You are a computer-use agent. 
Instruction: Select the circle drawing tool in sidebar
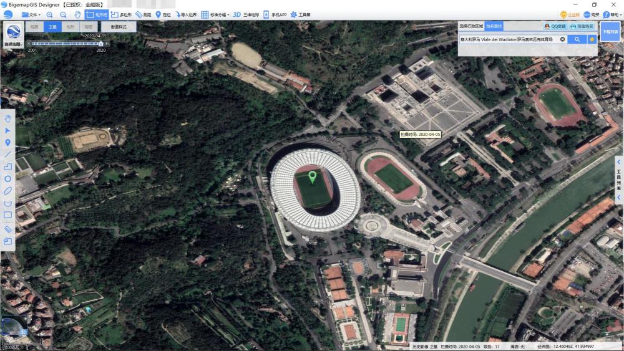7,179
